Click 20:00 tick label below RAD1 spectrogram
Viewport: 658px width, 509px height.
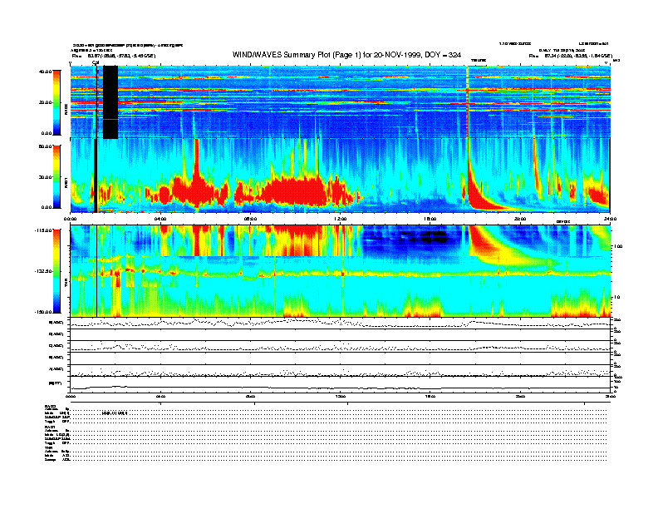(520, 219)
